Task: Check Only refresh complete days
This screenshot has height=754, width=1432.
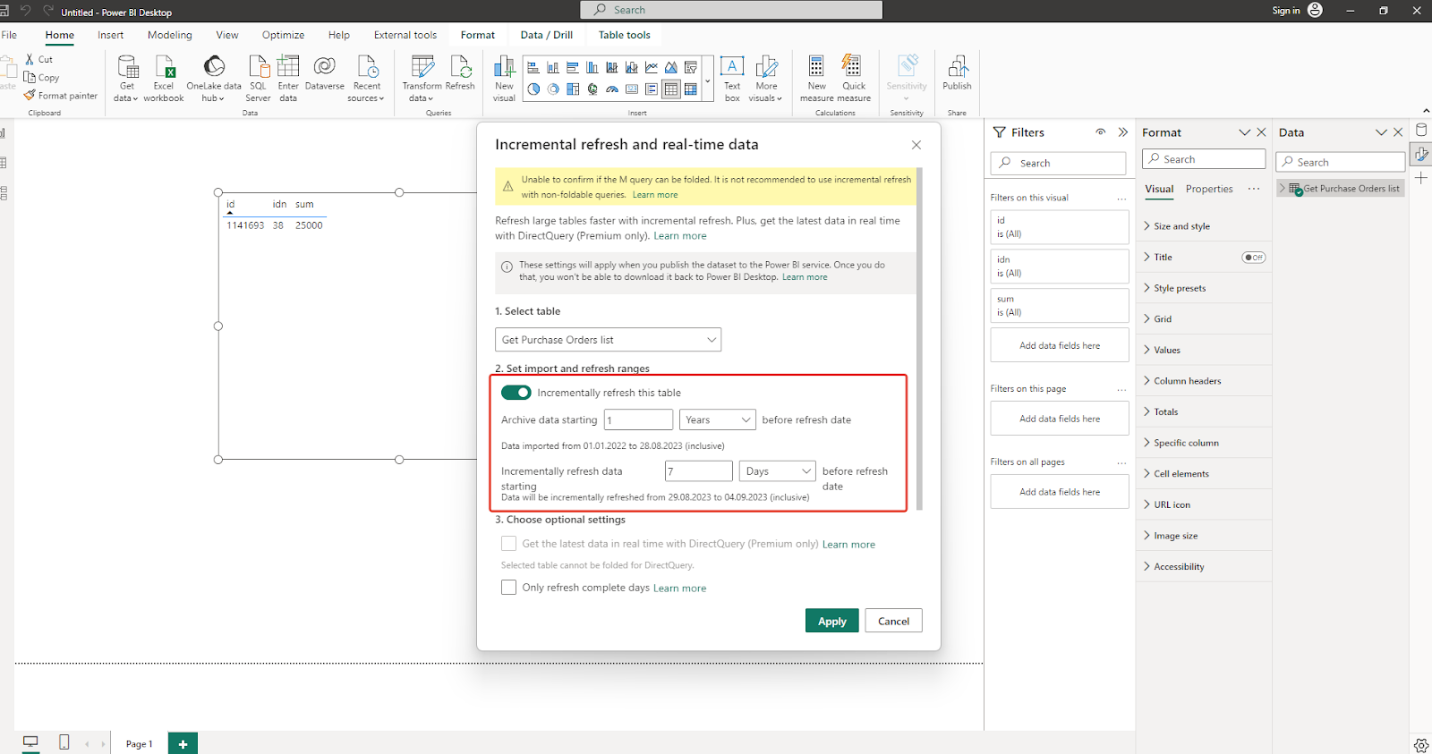Action: [x=509, y=588]
